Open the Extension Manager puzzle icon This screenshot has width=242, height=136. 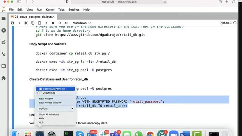click(x=3, y=78)
